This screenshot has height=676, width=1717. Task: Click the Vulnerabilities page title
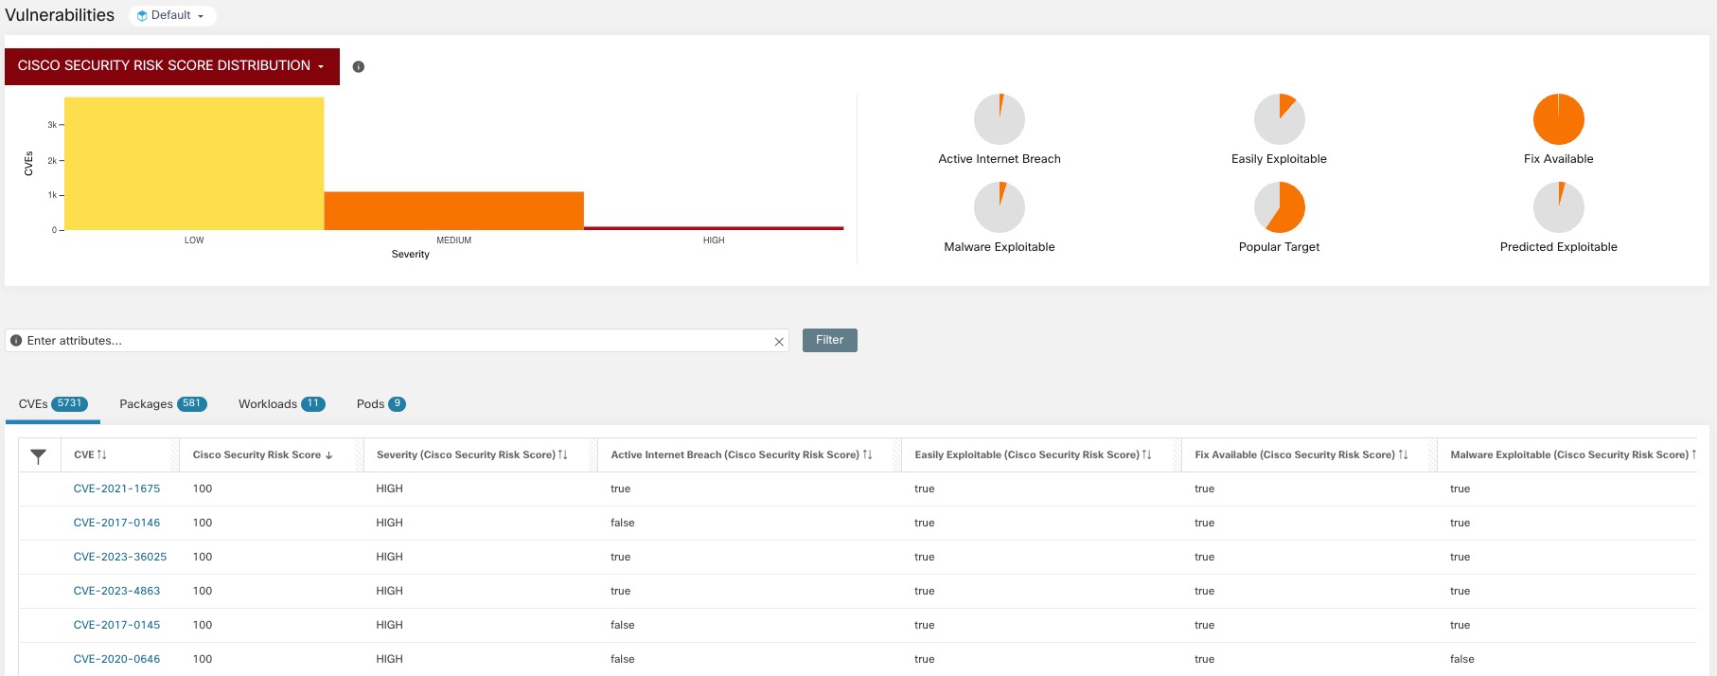tap(60, 15)
